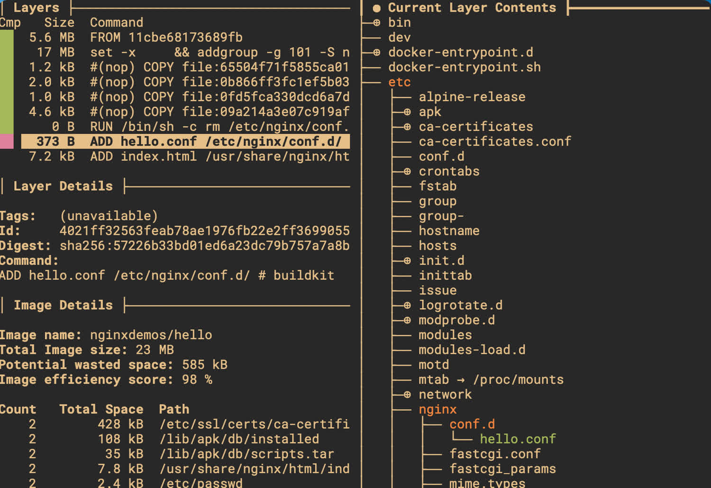Select conf.d directly under etc
The height and width of the screenshot is (488, 711).
[x=441, y=157]
